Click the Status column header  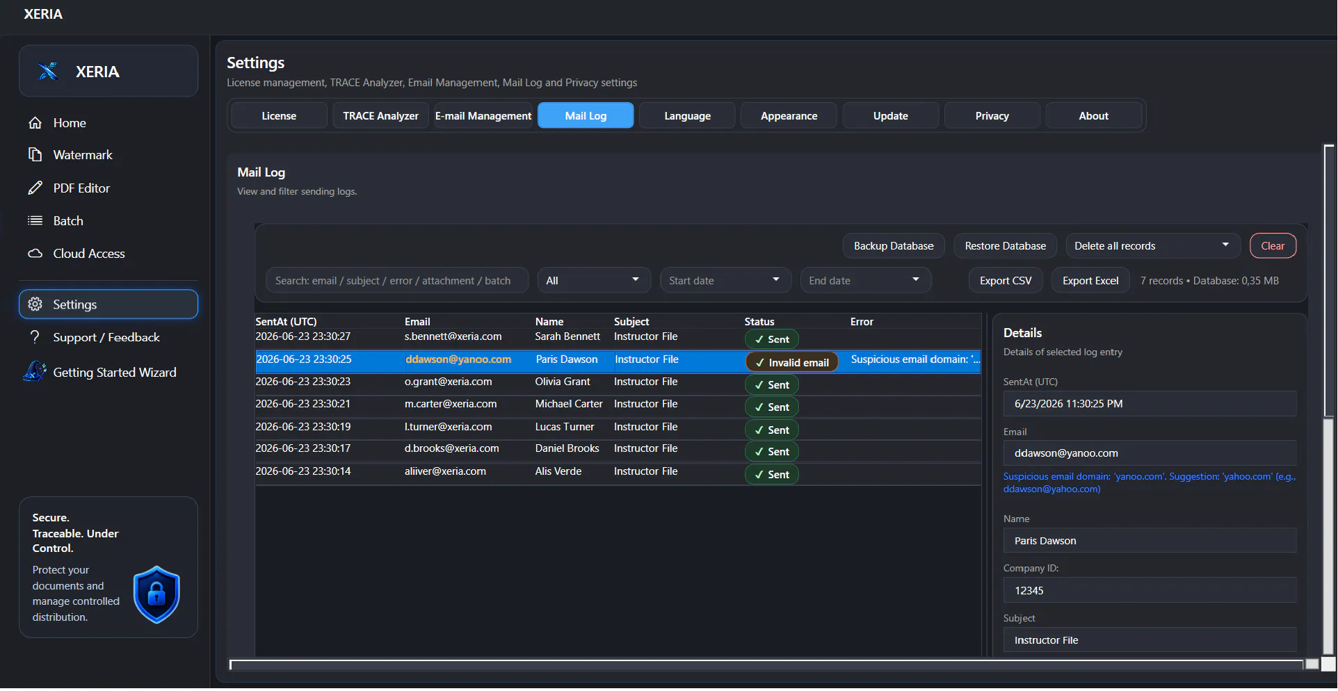point(759,321)
